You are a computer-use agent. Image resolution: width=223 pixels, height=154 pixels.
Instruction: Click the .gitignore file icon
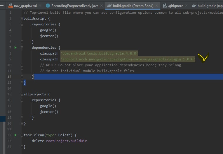coord(165,6)
